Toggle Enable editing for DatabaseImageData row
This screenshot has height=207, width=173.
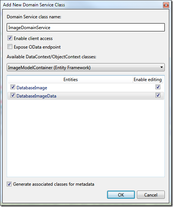(x=158, y=95)
